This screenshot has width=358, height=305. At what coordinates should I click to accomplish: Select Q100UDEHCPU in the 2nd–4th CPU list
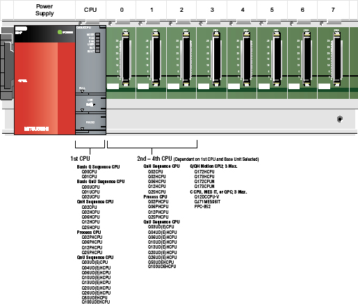162,267
